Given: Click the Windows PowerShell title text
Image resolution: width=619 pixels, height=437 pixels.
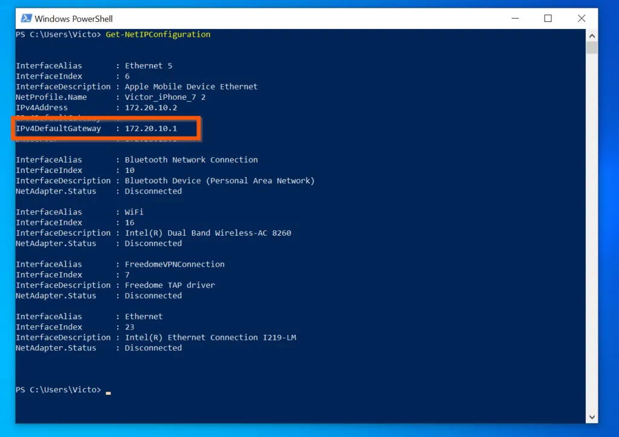Looking at the screenshot, I should (x=73, y=18).
